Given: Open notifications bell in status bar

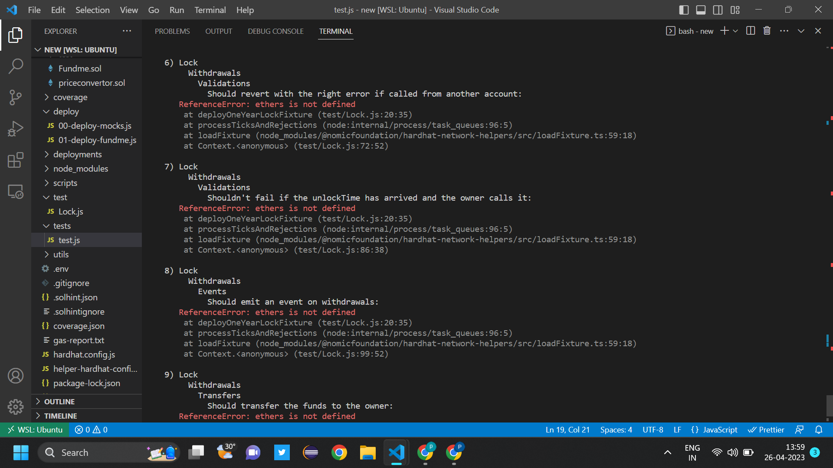Looking at the screenshot, I should (819, 429).
